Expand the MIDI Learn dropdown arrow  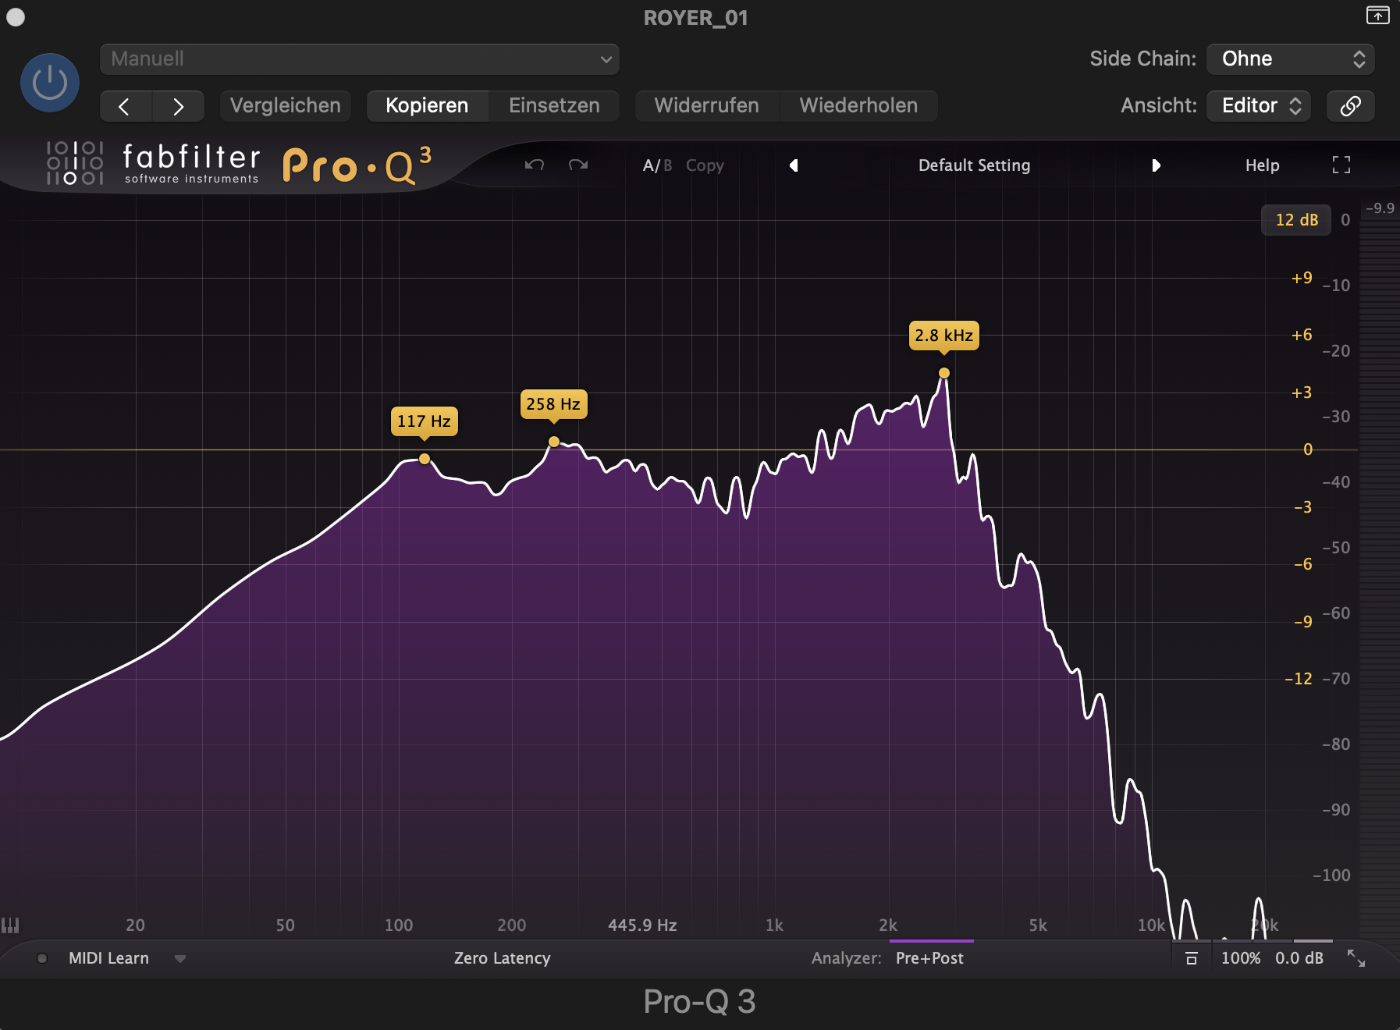(180, 959)
